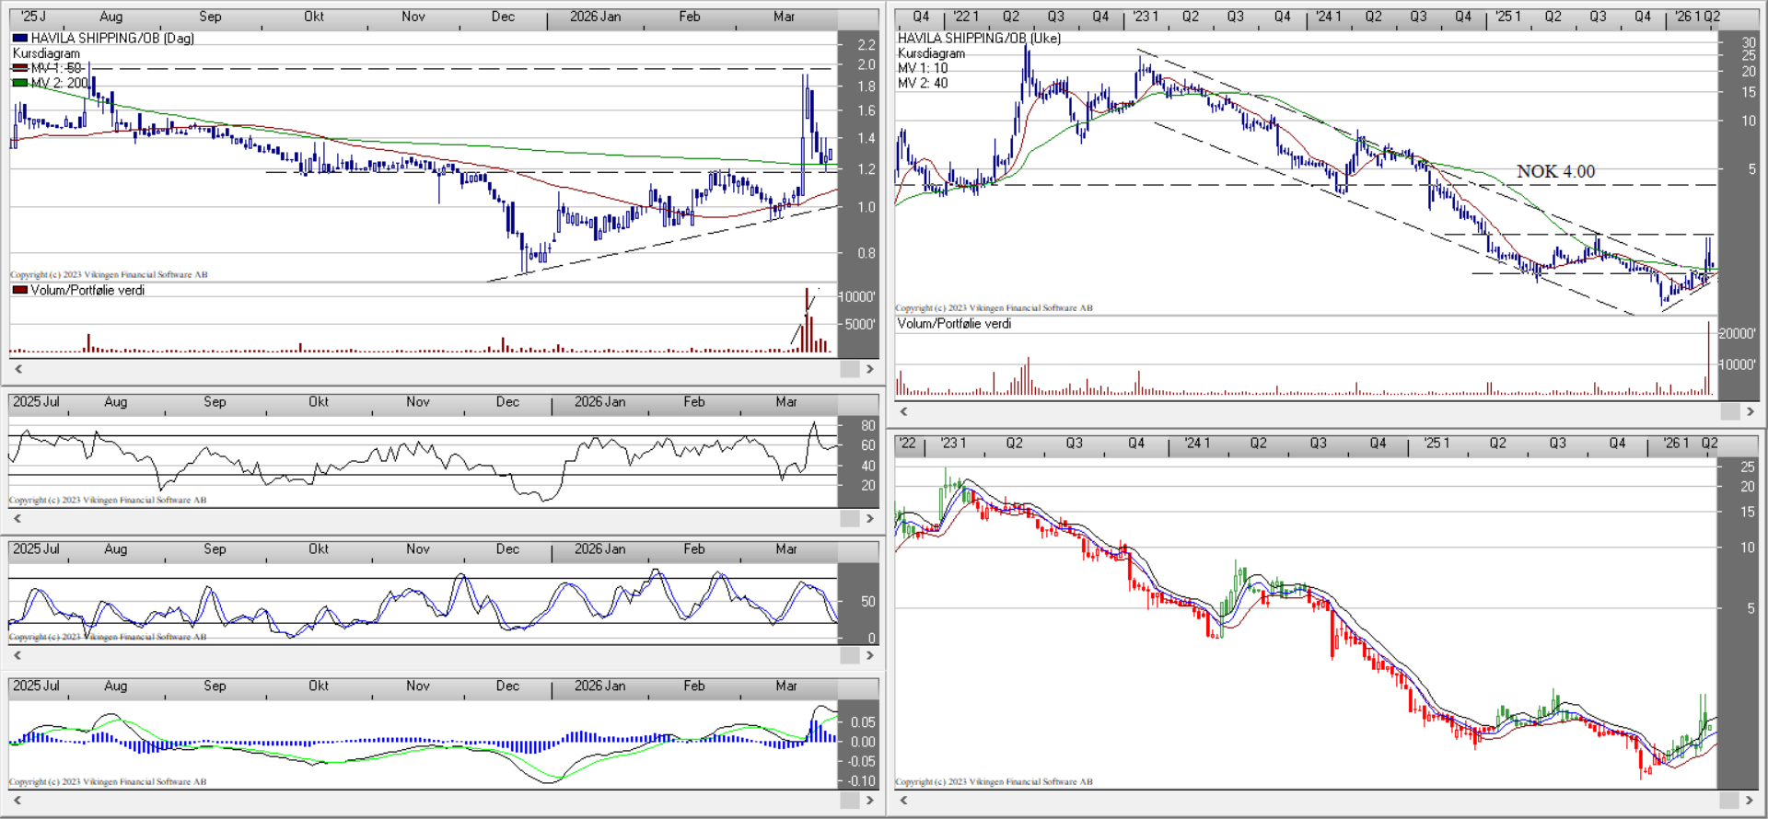Click left scroll arrow below MACD panel
This screenshot has width=1768, height=819.
[18, 800]
